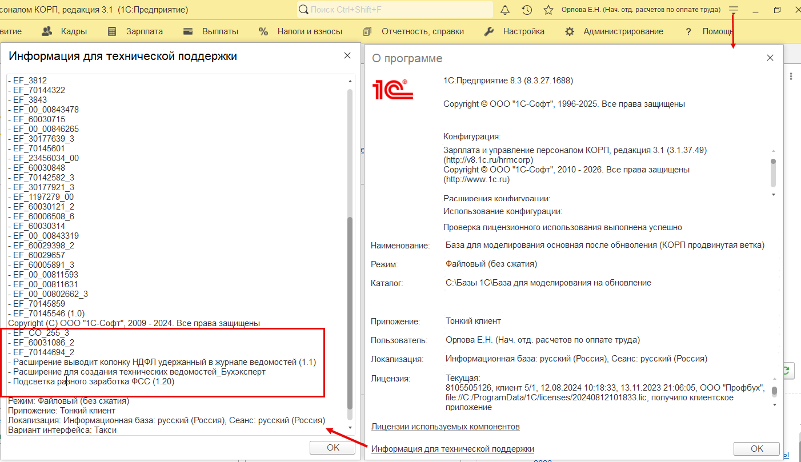801x462 pixels.
Task: Click the Каталог path 'С:\Базы 1С\База для моделирования на обновление'
Action: point(548,283)
